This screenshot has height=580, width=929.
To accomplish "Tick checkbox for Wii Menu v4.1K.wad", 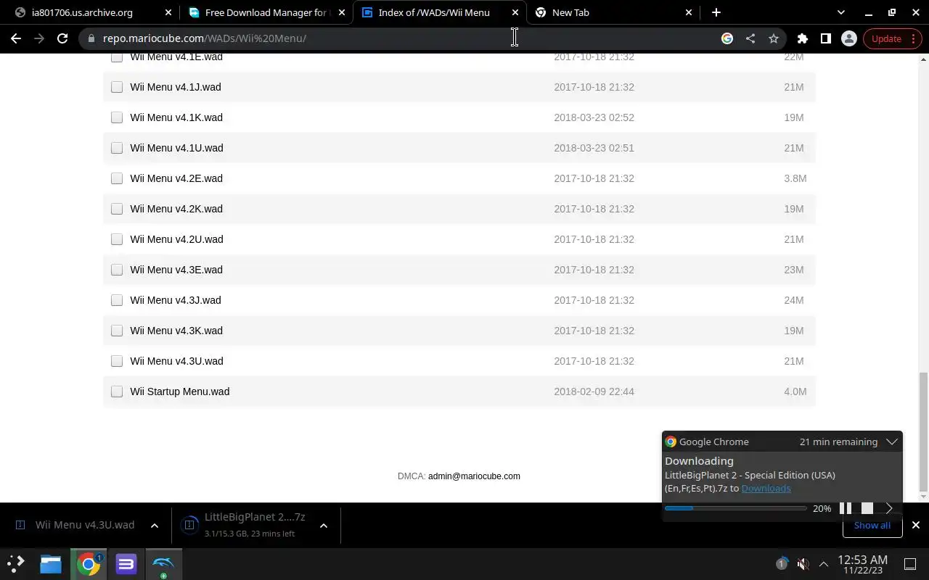I will tap(117, 117).
